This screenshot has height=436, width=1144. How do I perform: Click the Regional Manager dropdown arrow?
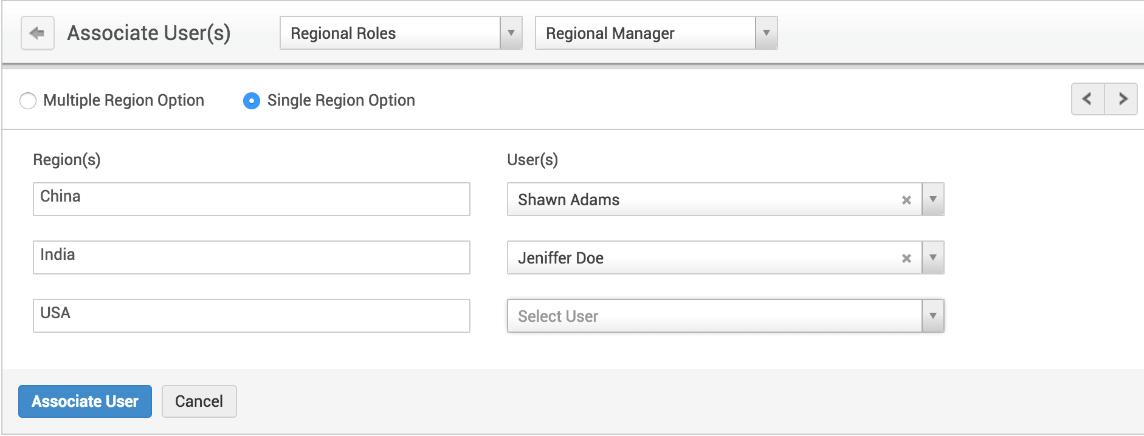pyautogui.click(x=766, y=33)
